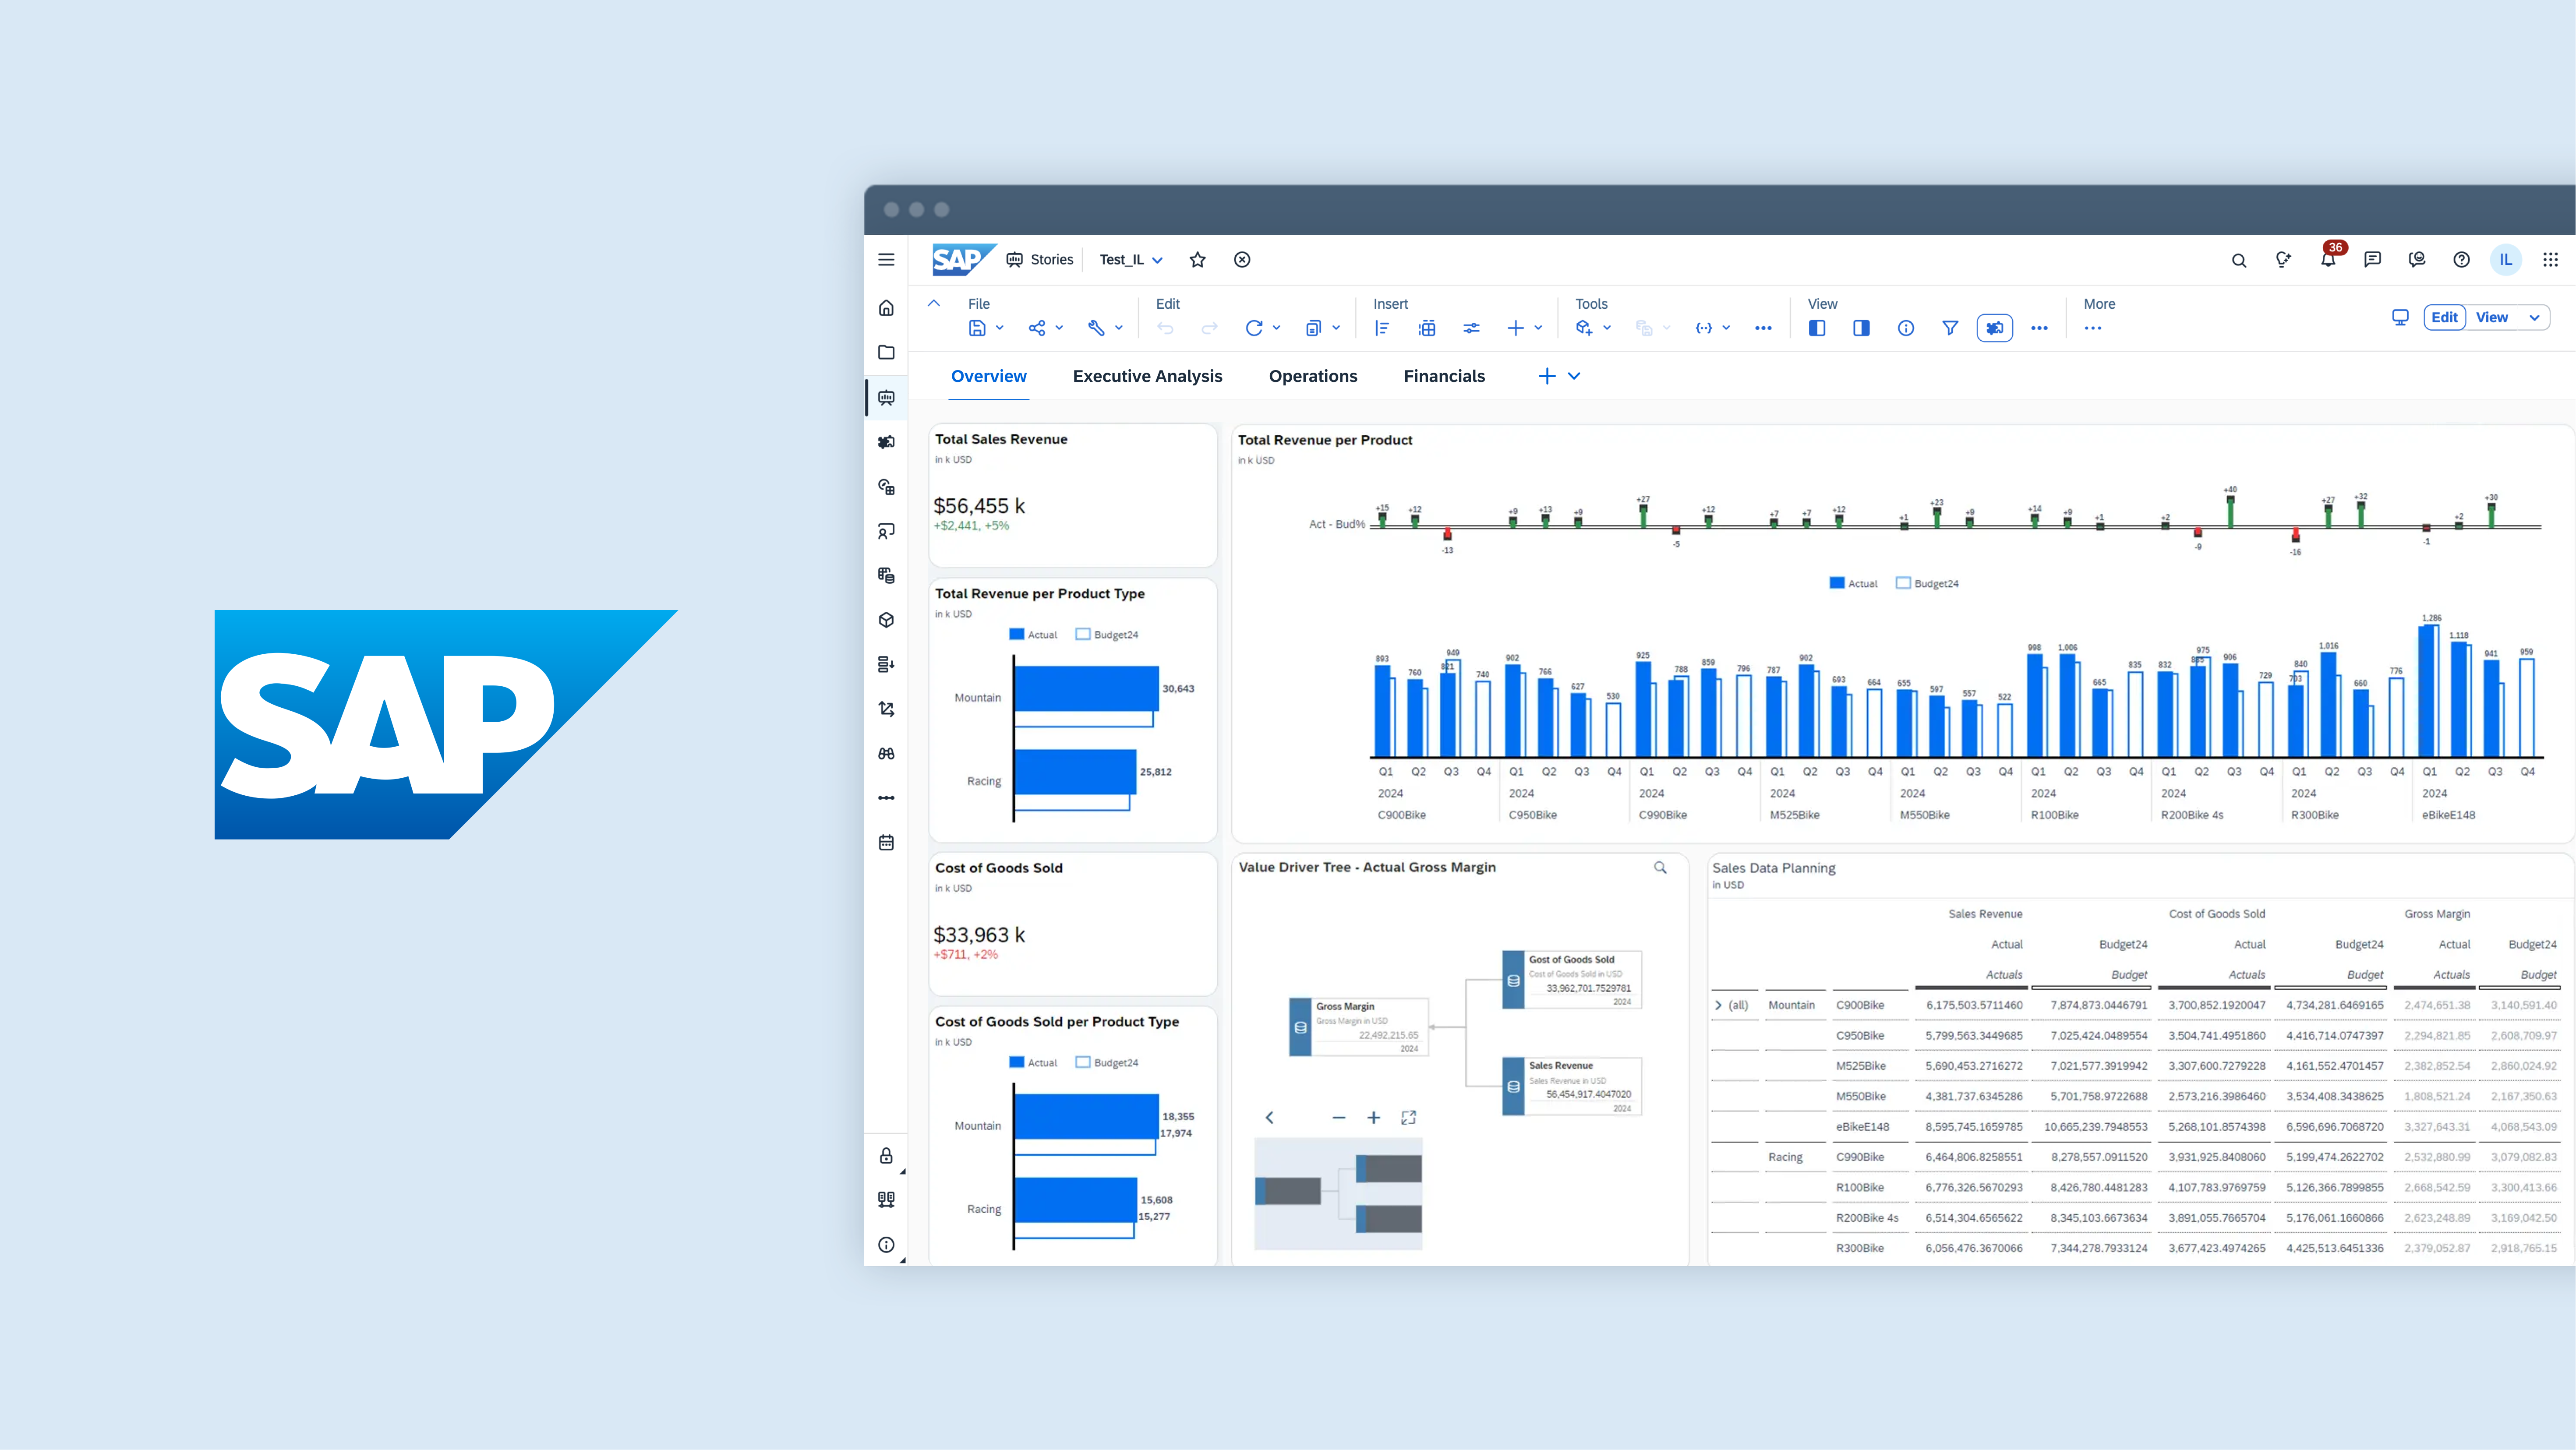Click the magnifier in Value Driver Tree
Screen dimensions: 2576x1450
click(1660, 868)
